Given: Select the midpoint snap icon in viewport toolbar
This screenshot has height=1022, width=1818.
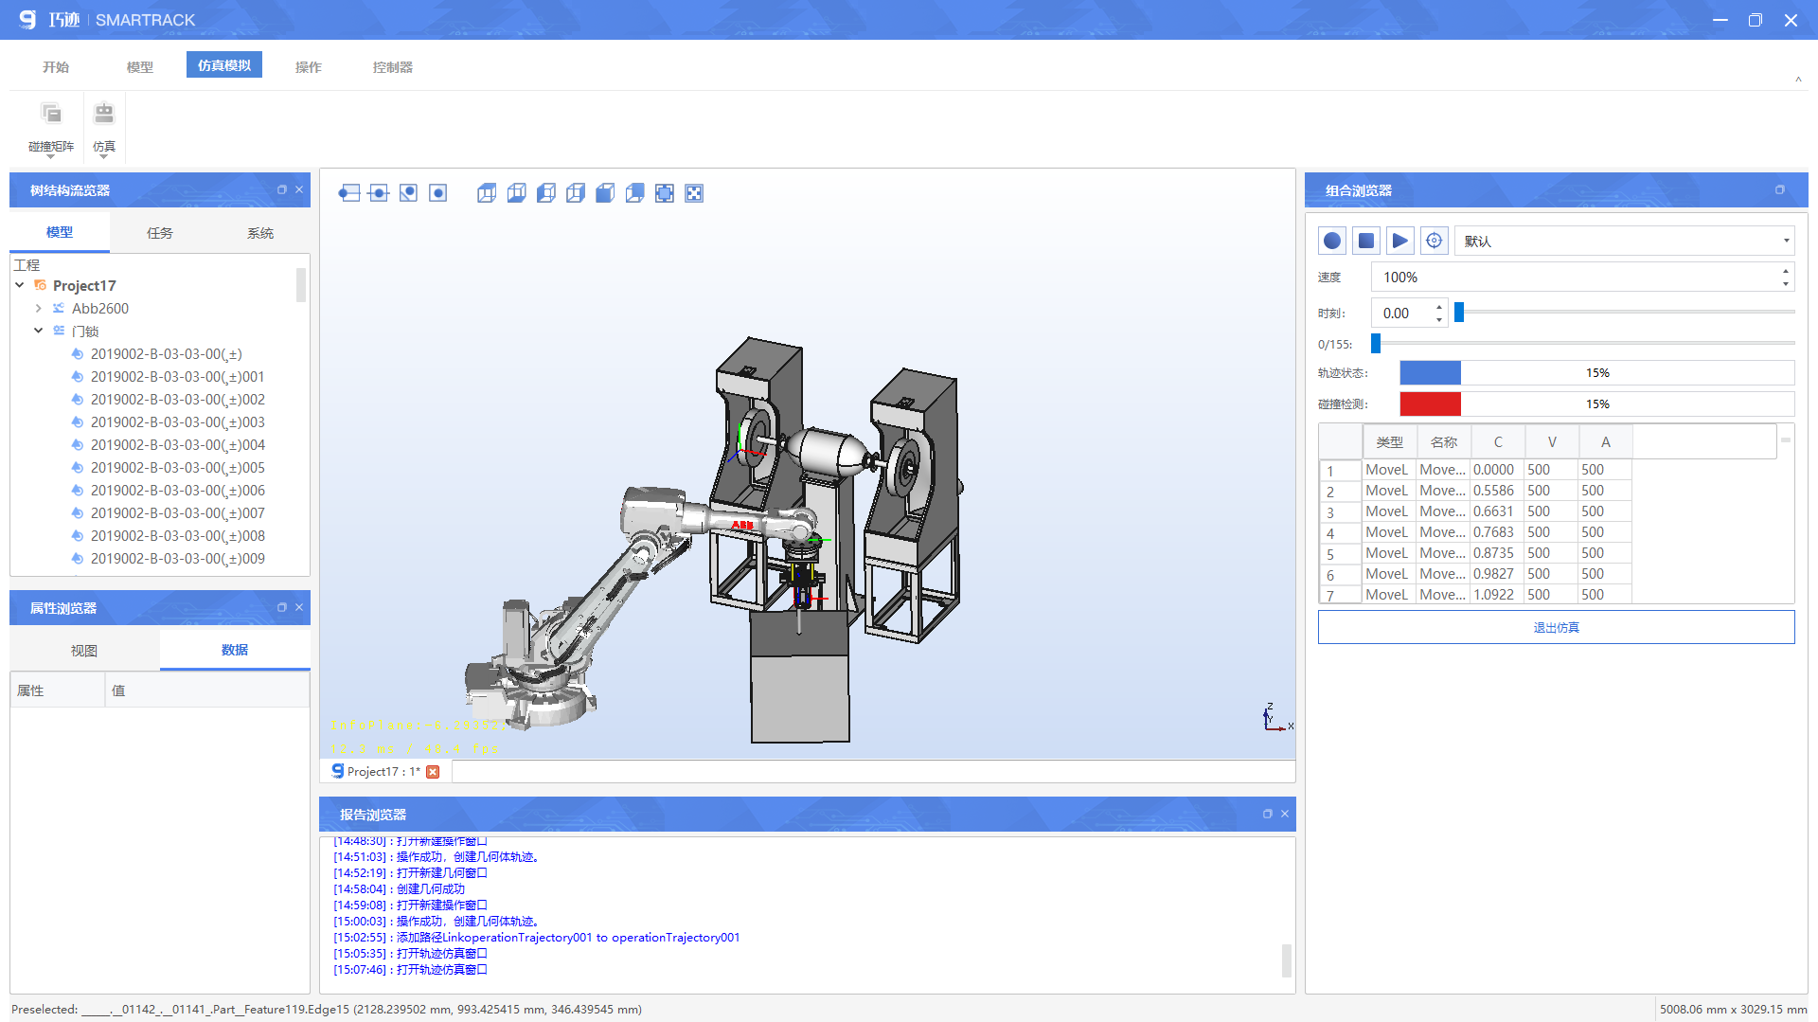Looking at the screenshot, I should click(379, 193).
